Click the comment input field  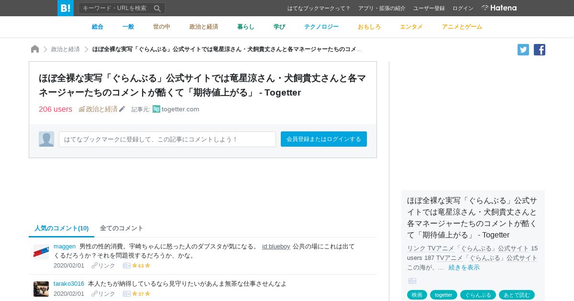point(167,139)
